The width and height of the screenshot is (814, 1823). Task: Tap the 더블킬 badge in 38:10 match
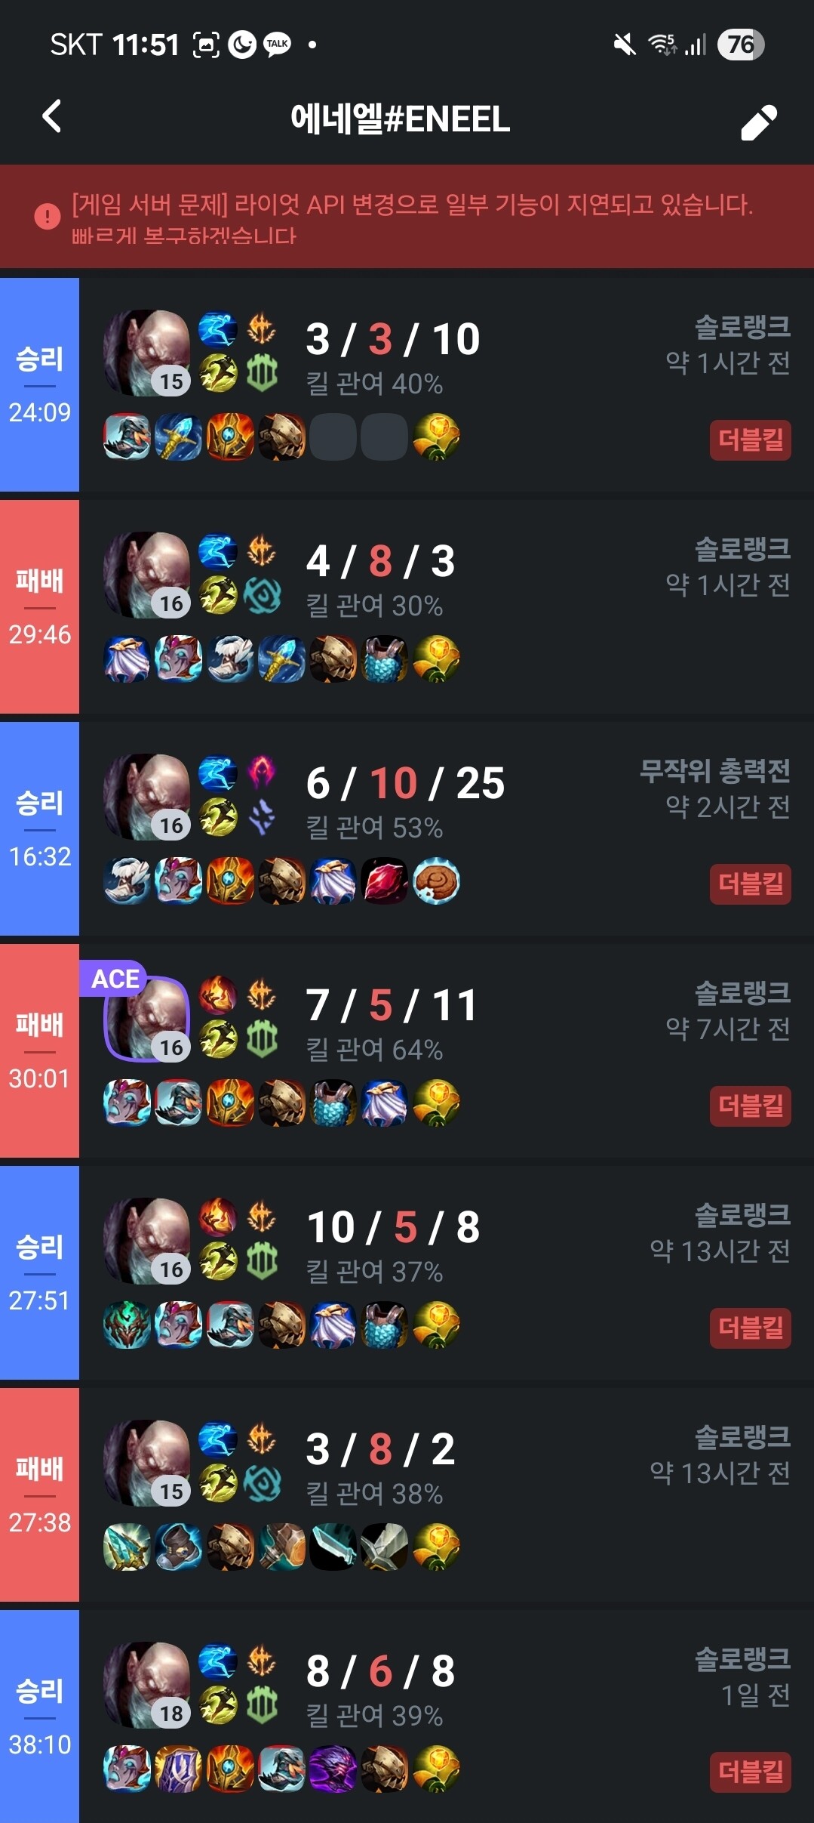[750, 1772]
